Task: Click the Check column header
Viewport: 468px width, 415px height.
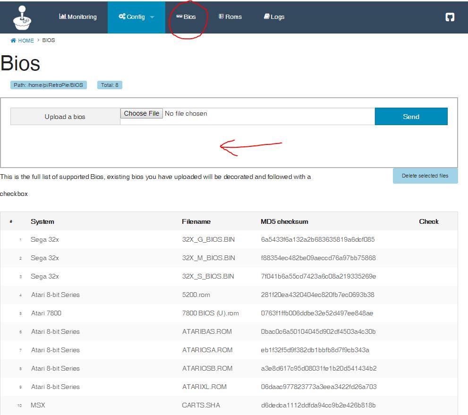Action: pyautogui.click(x=428, y=221)
